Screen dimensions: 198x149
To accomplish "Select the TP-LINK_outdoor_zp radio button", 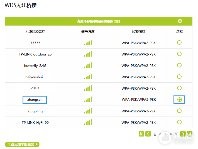I will click(179, 54).
